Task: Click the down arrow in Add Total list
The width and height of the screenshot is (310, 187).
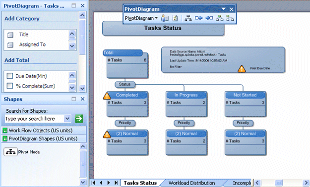Action: (72, 88)
